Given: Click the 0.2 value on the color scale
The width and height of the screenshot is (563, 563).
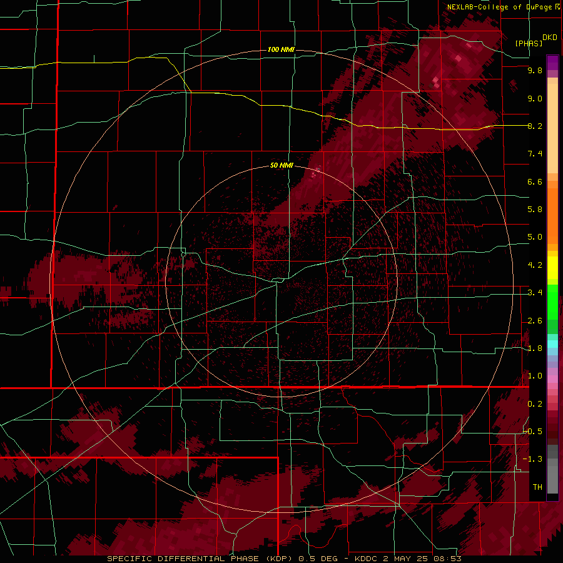Looking at the screenshot, I should click(535, 404).
